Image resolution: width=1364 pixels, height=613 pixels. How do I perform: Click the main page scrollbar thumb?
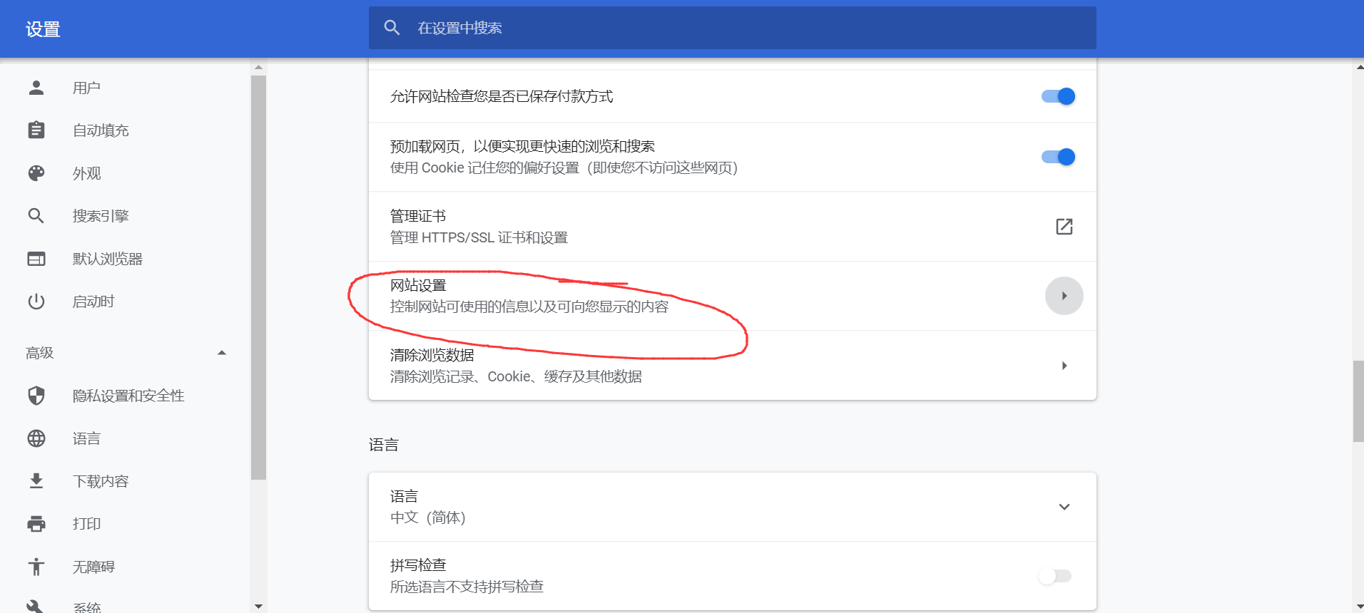point(1358,401)
